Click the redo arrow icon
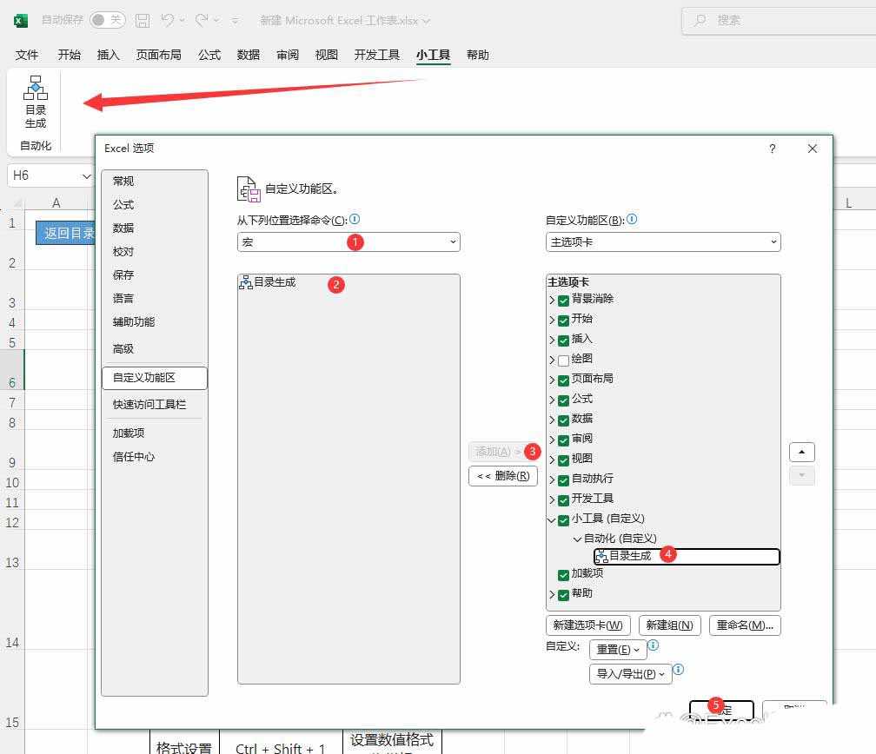 pyautogui.click(x=202, y=20)
